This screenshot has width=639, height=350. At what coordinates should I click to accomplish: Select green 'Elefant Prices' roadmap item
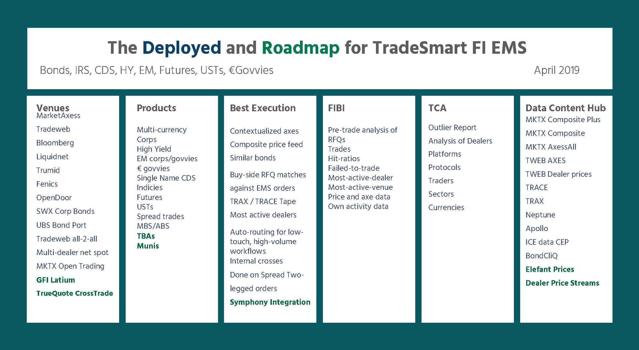pyautogui.click(x=550, y=270)
